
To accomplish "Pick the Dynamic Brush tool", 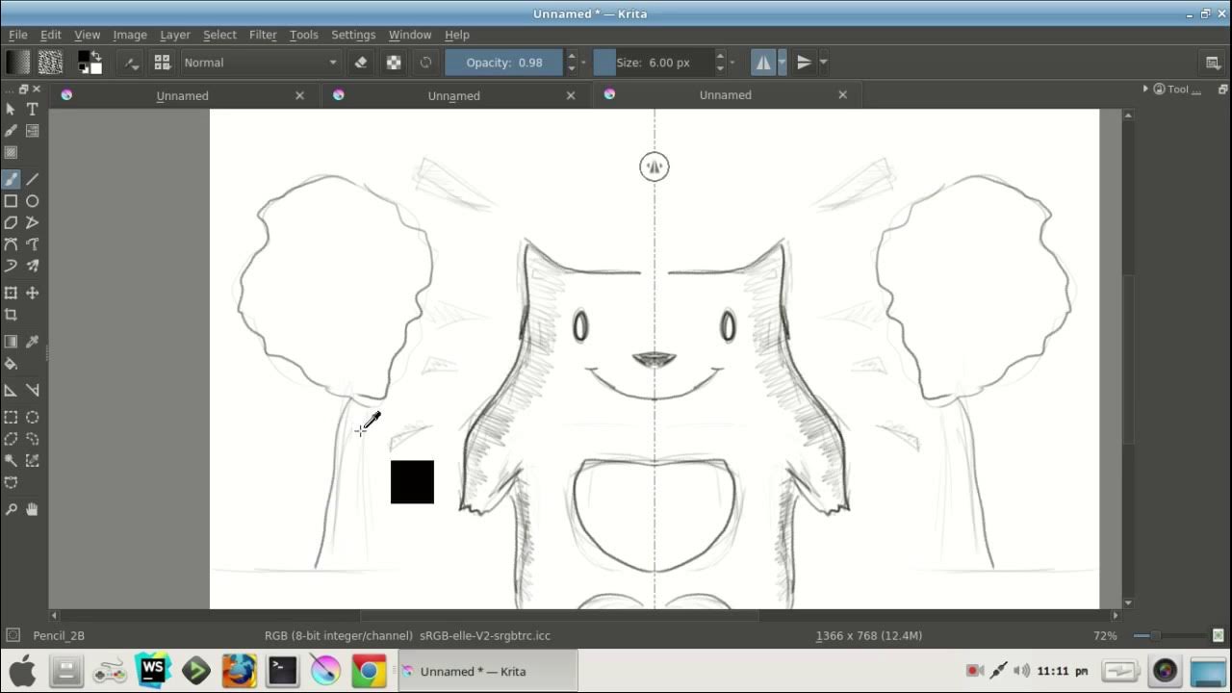I will [11, 266].
